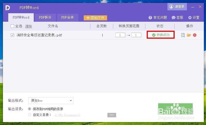
Task: Select 自定义目录 radio option
Action: point(30,115)
